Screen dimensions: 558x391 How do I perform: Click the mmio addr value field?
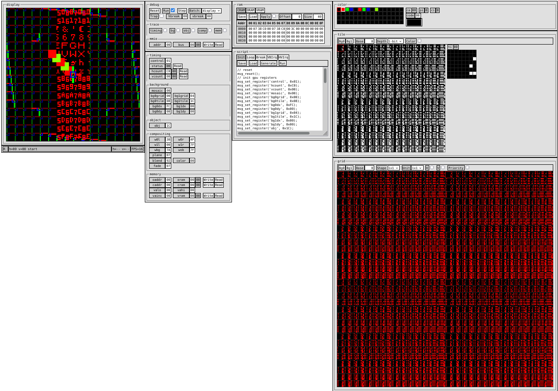[x=168, y=45]
